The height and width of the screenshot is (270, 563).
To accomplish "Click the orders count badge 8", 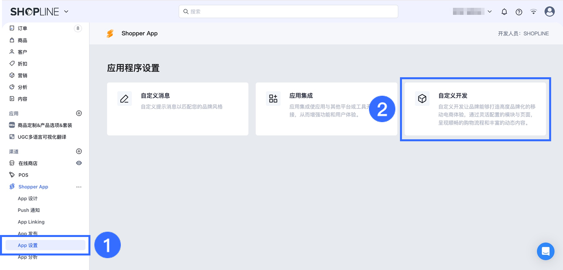I will pos(78,28).
